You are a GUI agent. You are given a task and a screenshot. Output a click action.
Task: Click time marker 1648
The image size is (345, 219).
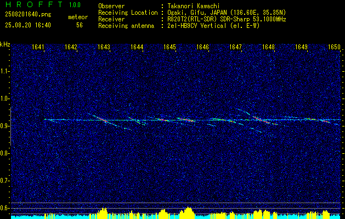point(268,47)
